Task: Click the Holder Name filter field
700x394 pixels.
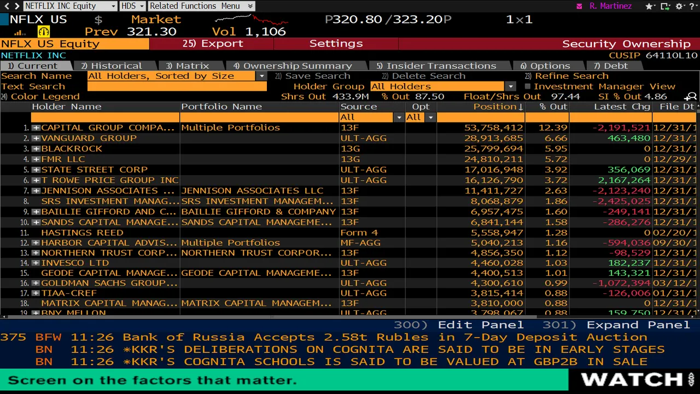Action: (x=105, y=117)
